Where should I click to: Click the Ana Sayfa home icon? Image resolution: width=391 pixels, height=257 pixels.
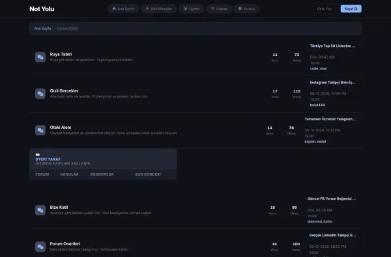tap(114, 8)
